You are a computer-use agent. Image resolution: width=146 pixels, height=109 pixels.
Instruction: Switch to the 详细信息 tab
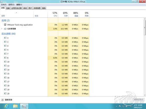point(37,8)
